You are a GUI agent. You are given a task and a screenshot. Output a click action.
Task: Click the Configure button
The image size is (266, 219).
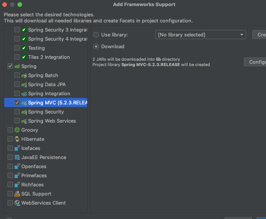pyautogui.click(x=255, y=62)
